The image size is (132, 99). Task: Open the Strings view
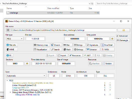click(79, 45)
